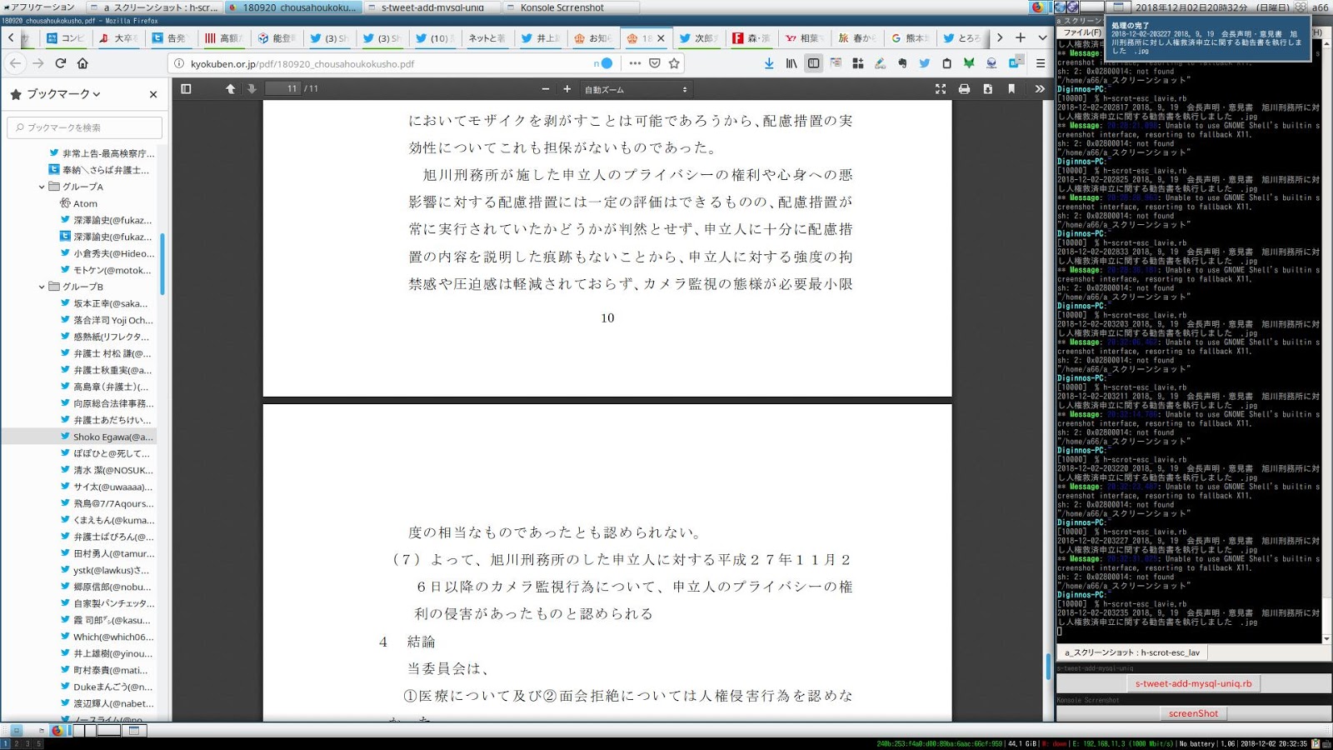Image resolution: width=1333 pixels, height=750 pixels.
Task: Select the a_スクリーンショット : h-scrot-esc_lav tab
Action: tap(1132, 652)
